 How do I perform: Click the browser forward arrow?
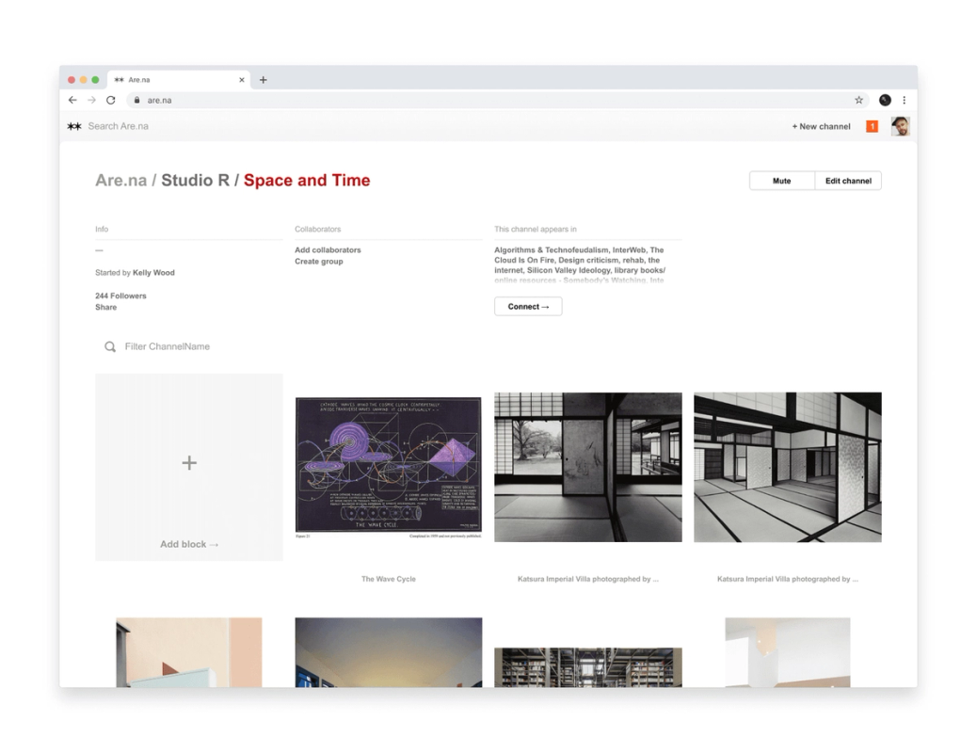click(91, 100)
